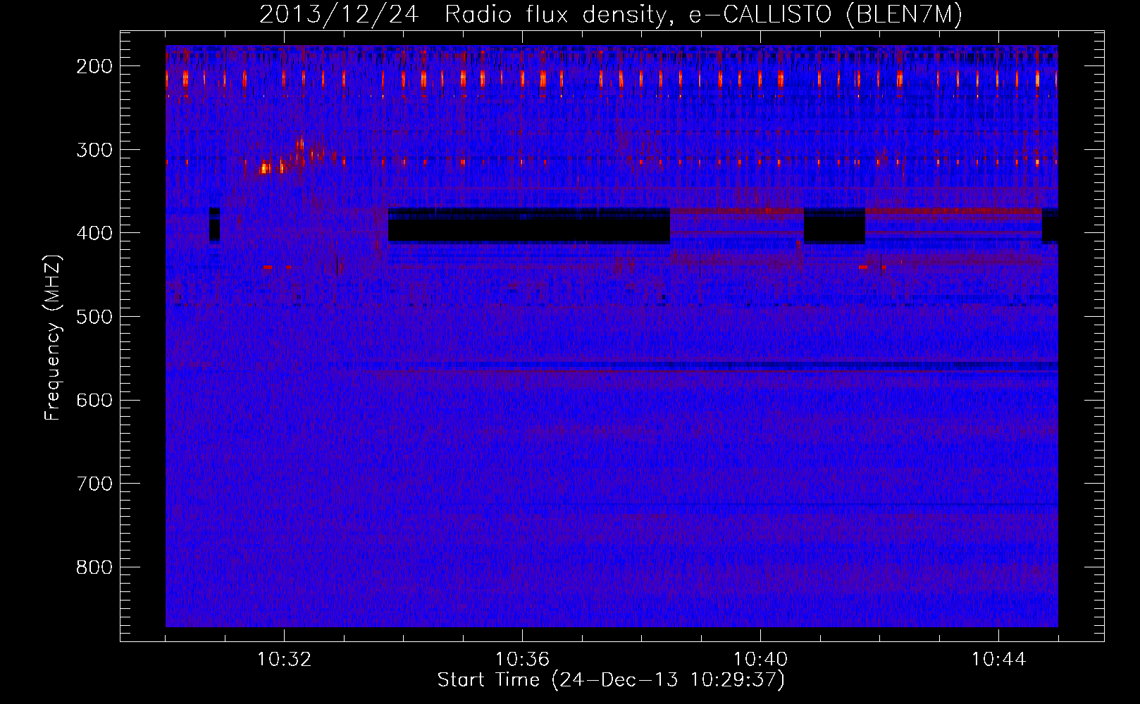Click the 500 frequency tick label
This screenshot has height=704, width=1140.
pos(94,317)
